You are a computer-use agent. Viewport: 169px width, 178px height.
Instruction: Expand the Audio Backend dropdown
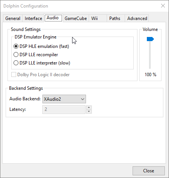pyautogui.click(x=64, y=99)
